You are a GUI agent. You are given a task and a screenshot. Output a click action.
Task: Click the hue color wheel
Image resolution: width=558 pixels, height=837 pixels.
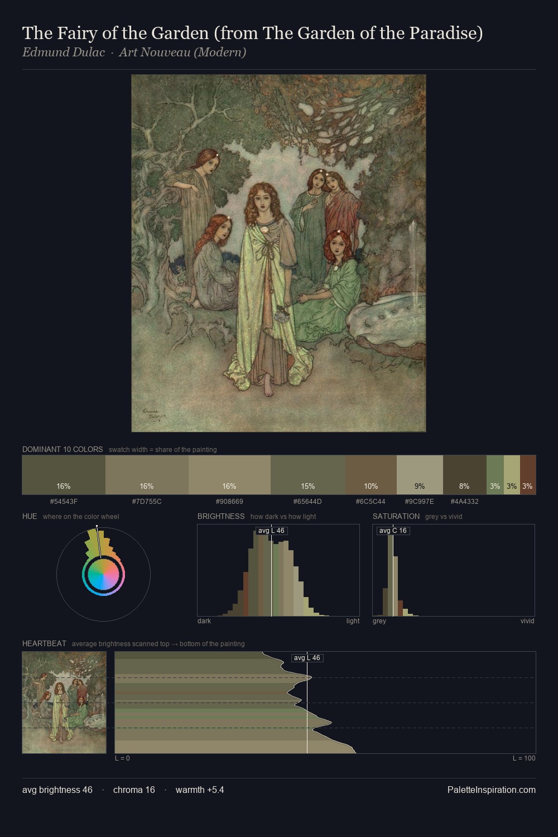(x=103, y=574)
